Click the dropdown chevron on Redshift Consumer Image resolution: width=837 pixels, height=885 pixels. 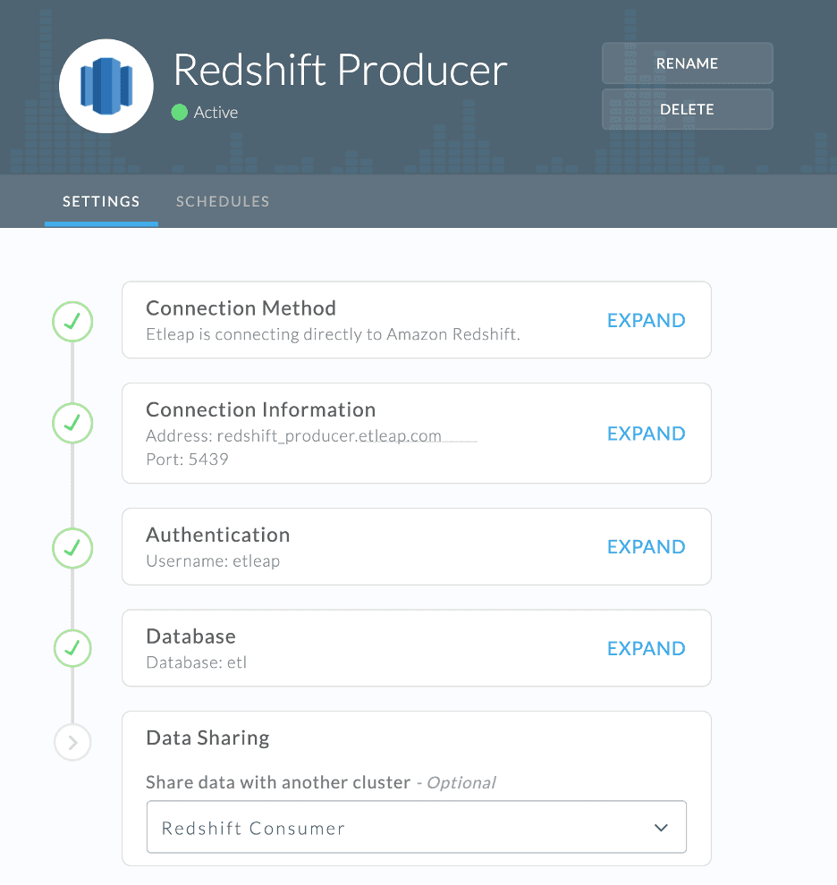[x=661, y=828]
